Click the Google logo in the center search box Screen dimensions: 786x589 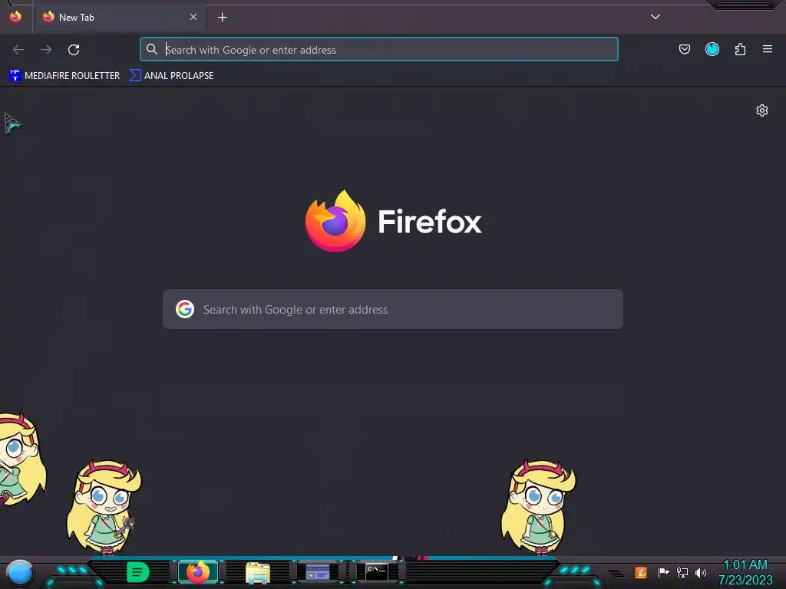tap(184, 309)
